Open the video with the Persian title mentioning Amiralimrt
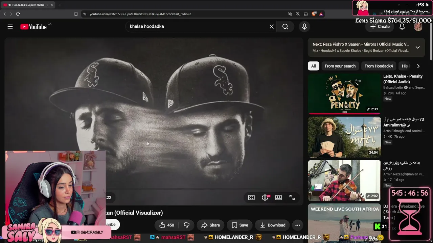Image resolution: width=433 pixels, height=243 pixels. point(404,122)
